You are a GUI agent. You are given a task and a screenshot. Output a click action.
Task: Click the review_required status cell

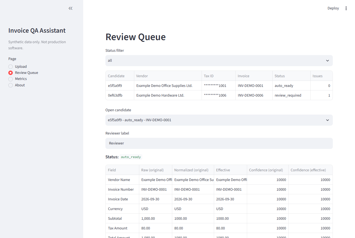(x=291, y=95)
